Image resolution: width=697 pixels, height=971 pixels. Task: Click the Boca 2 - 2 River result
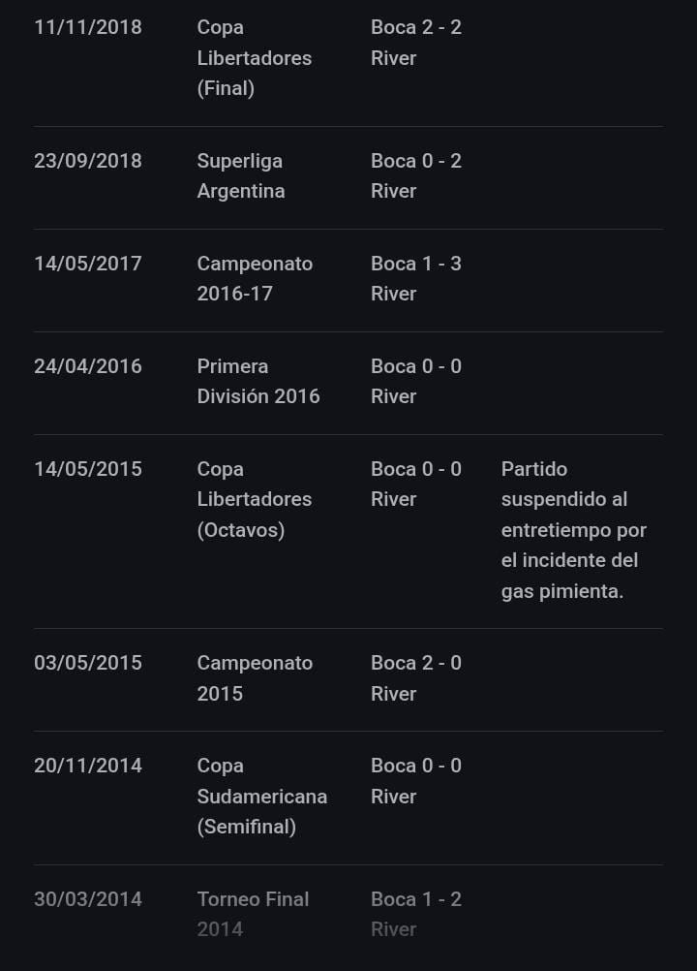pyautogui.click(x=415, y=43)
